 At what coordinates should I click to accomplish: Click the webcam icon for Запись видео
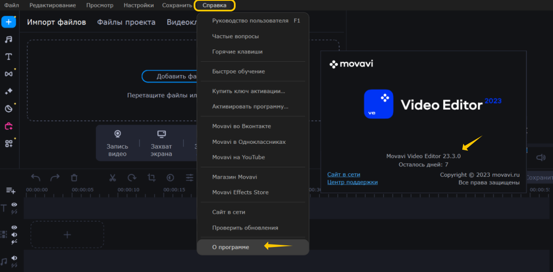coord(117,134)
